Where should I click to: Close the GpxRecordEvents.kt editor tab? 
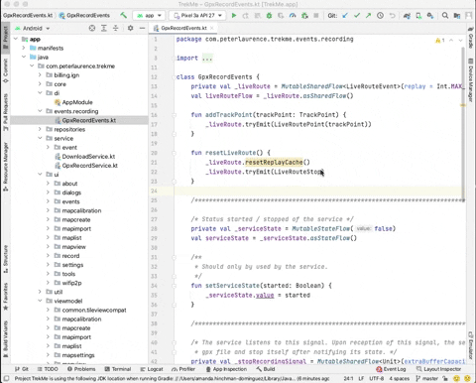tap(212, 28)
